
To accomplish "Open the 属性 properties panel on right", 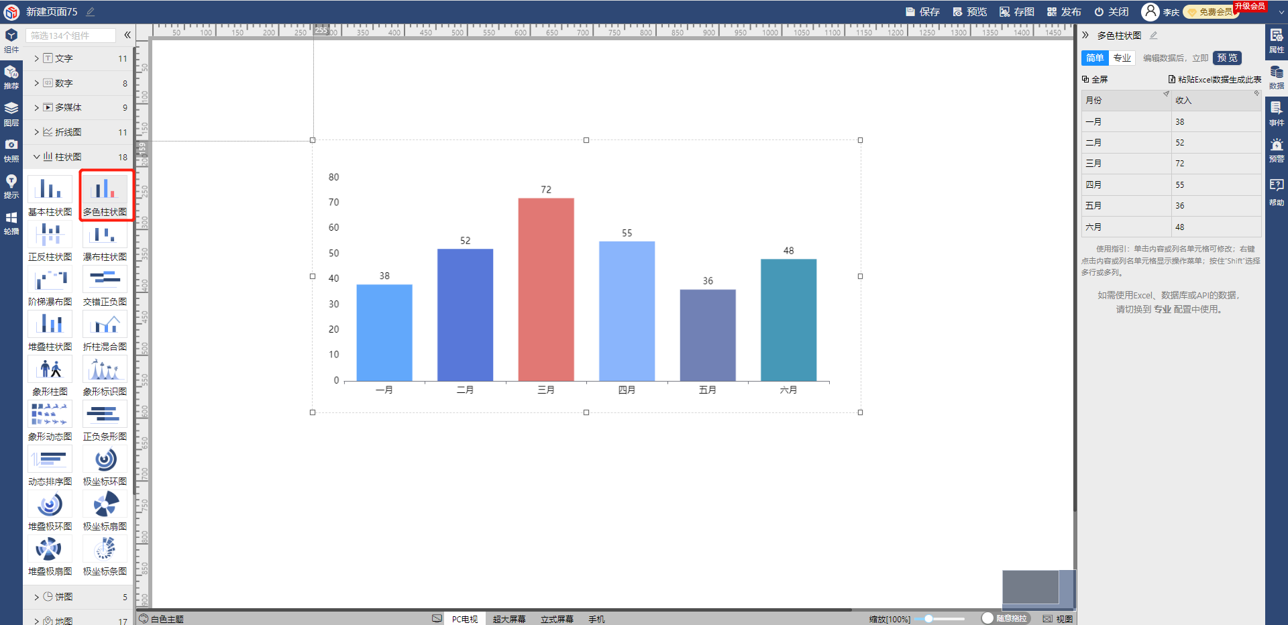I will tap(1277, 41).
